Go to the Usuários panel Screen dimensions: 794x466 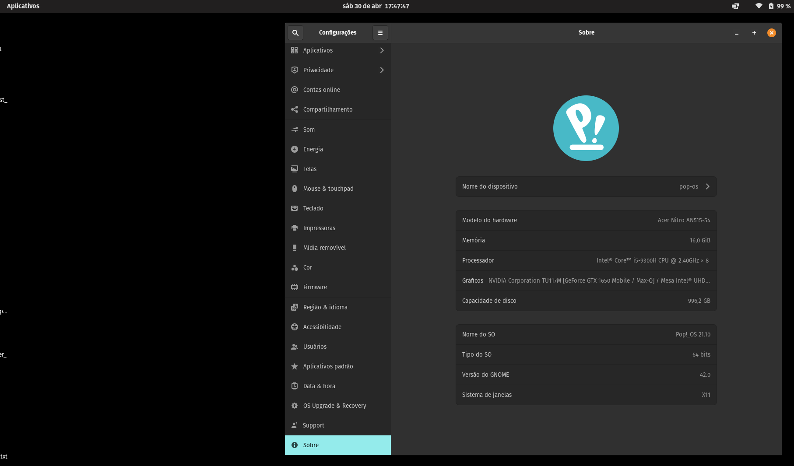(x=338, y=347)
